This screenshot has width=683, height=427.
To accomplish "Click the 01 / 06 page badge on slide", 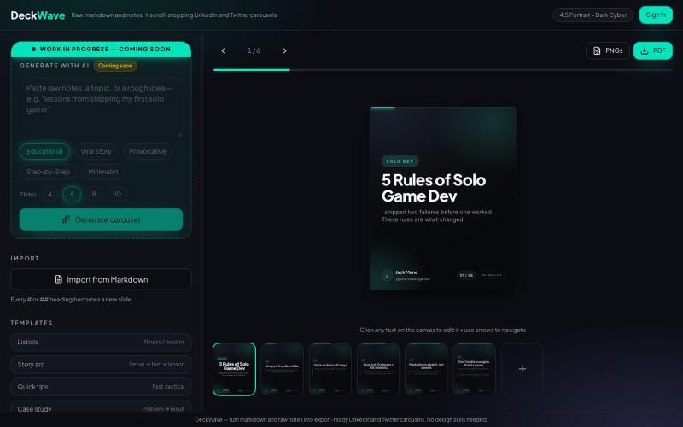I will point(466,275).
